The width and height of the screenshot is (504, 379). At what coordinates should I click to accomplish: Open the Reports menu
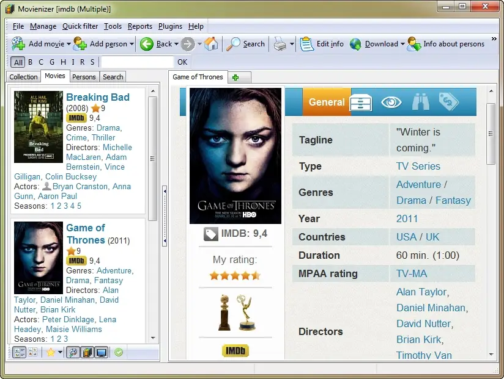pyautogui.click(x=140, y=26)
